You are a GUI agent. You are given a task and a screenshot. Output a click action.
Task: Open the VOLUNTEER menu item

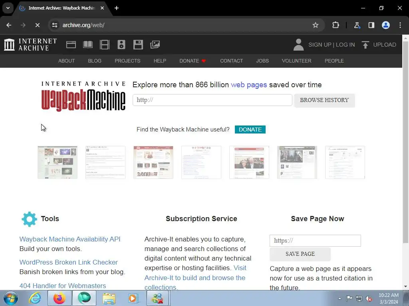(x=297, y=61)
